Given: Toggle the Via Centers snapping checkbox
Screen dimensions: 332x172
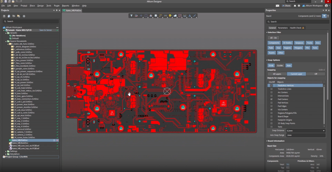Looking at the screenshot, I should (271, 110).
